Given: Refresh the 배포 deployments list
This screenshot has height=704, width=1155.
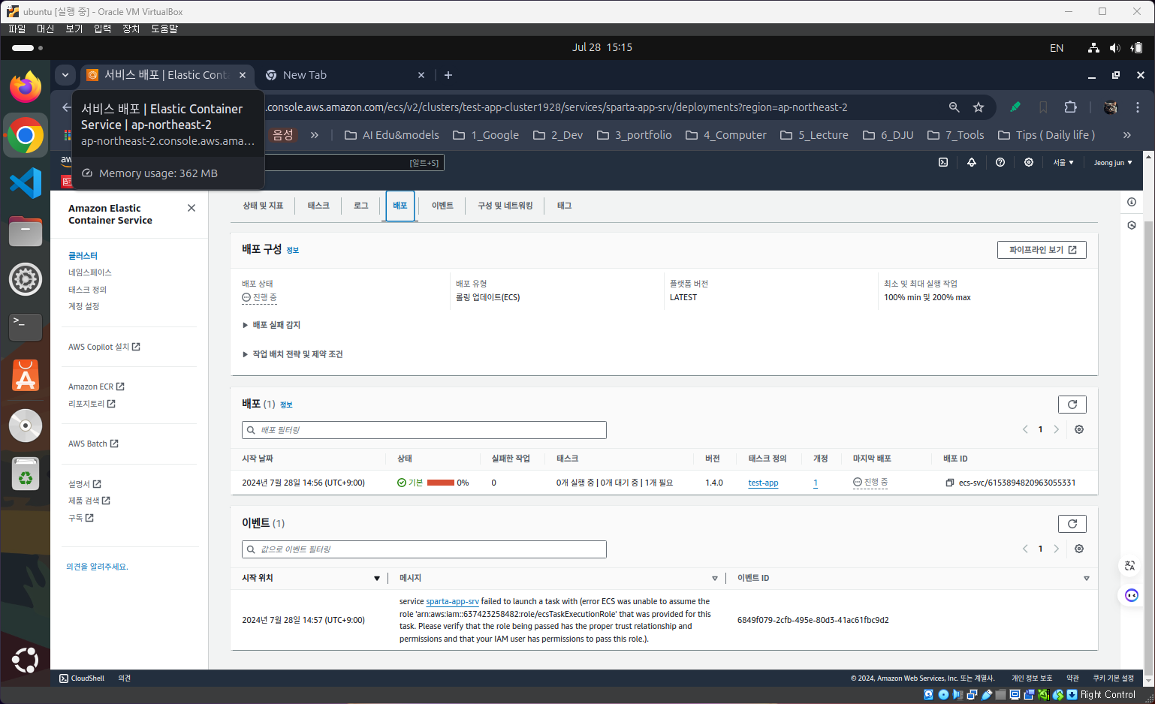Looking at the screenshot, I should (x=1072, y=405).
